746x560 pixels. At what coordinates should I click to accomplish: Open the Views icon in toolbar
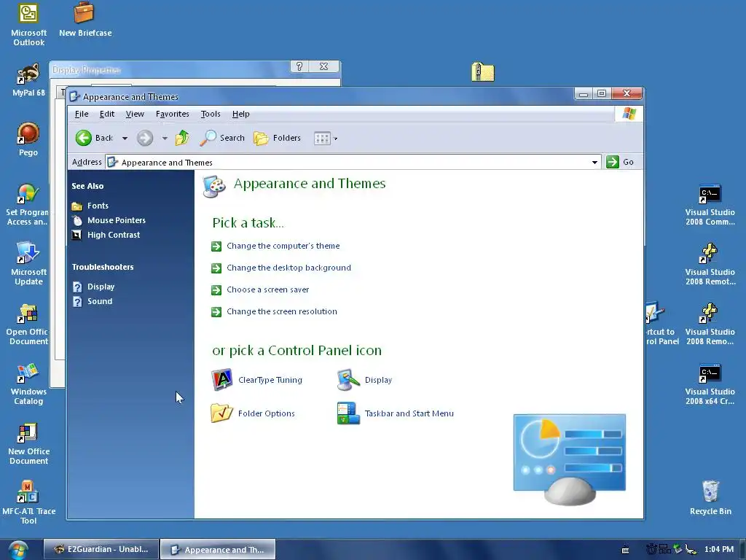click(322, 139)
